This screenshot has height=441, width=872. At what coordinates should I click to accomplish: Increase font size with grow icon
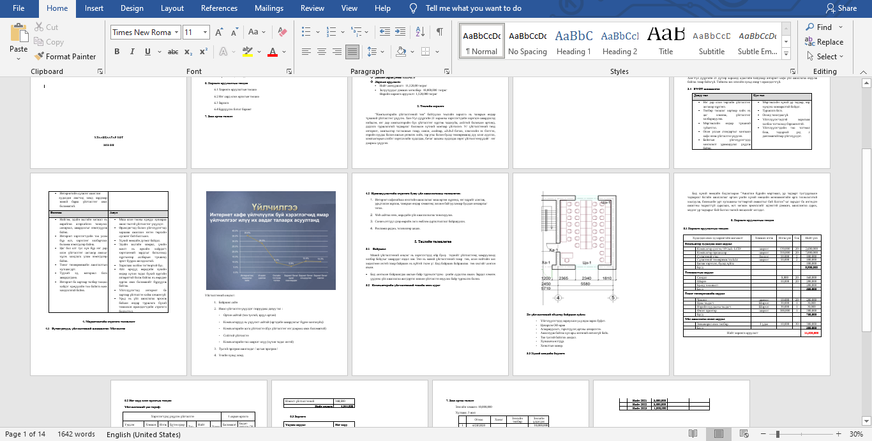[x=220, y=32]
